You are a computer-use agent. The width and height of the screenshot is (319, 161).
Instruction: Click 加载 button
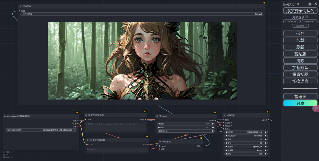(x=300, y=40)
